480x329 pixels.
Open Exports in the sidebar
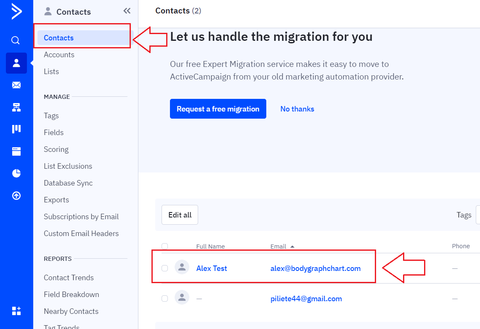click(56, 200)
